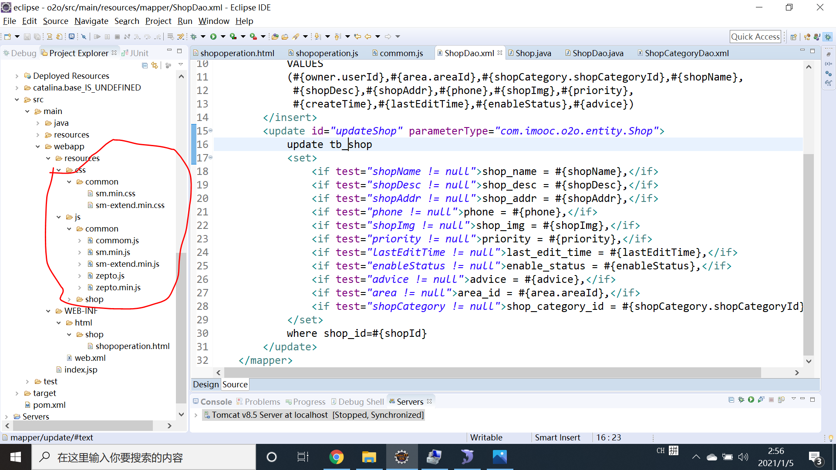Toggle Skip All Breakpoints button
This screenshot has width=836, height=470.
tap(84, 37)
